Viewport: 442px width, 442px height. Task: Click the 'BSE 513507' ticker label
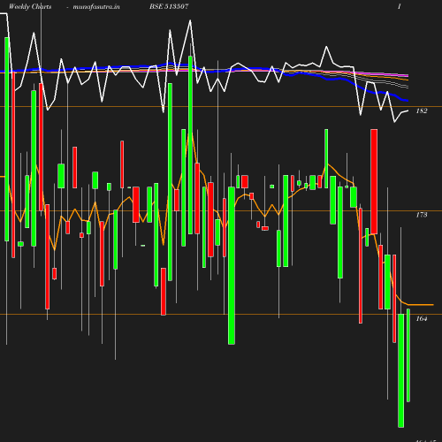pos(169,6)
